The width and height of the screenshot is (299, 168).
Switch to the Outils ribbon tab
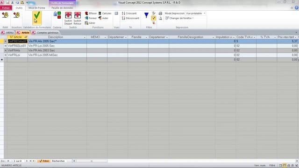pyautogui.click(x=19, y=8)
